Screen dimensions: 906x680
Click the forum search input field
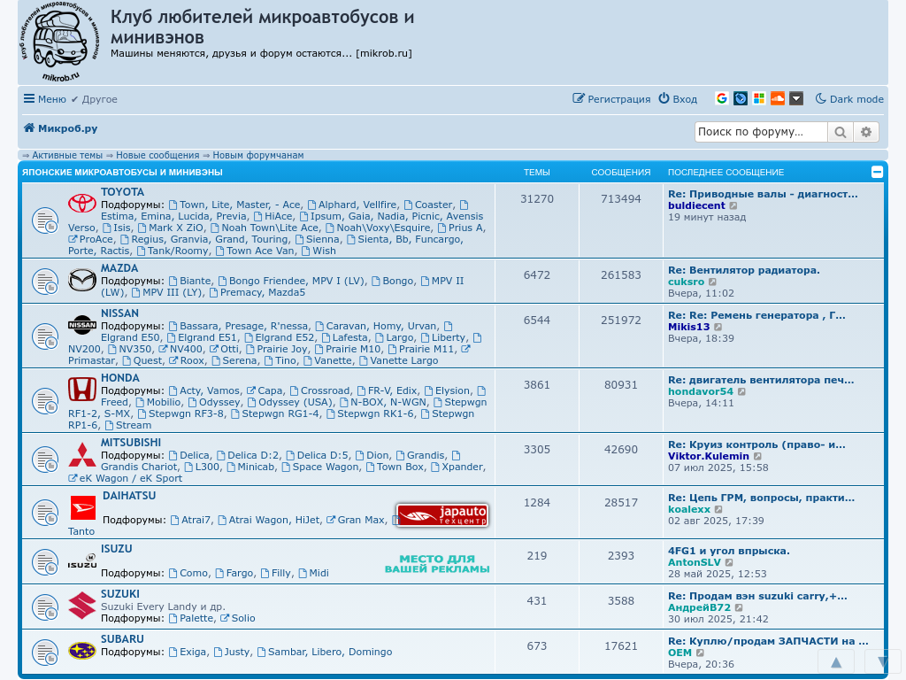click(x=761, y=132)
